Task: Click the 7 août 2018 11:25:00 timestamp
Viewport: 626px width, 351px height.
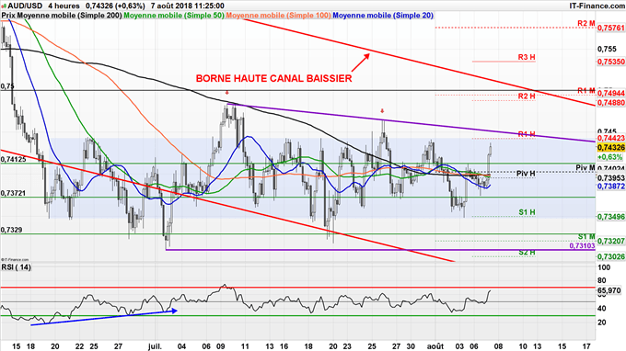Action: [188, 6]
